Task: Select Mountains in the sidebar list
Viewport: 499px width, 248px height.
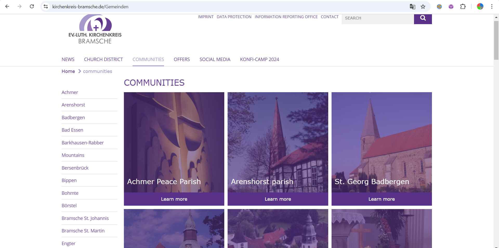Action: [x=73, y=155]
